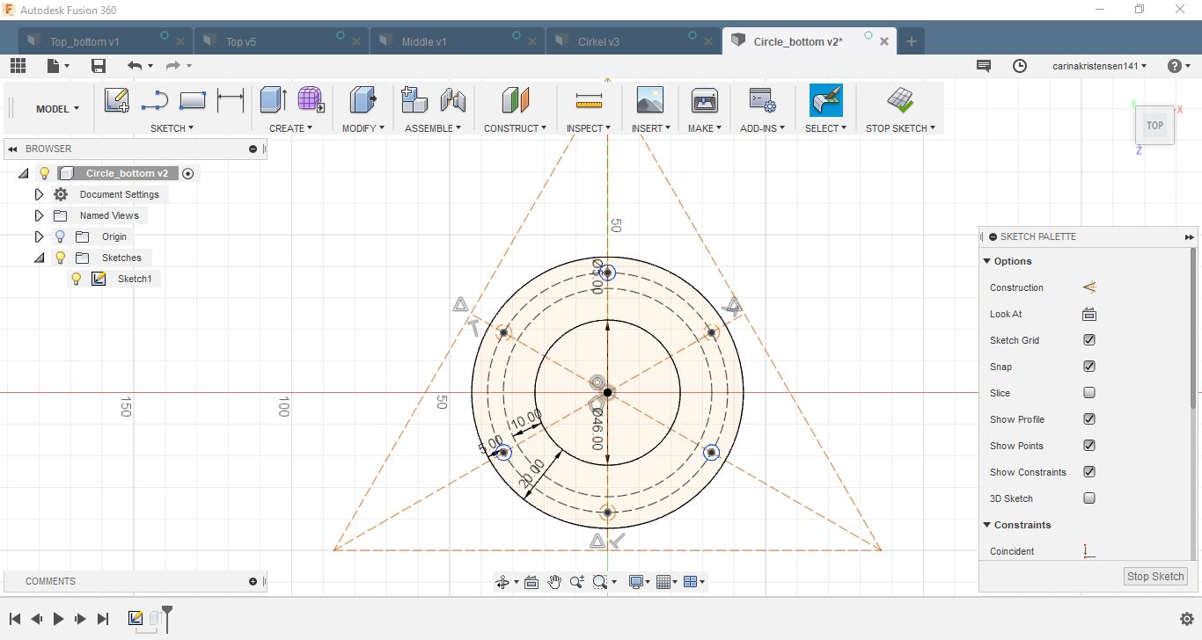This screenshot has height=640, width=1202.
Task: Open the comments speech bubble icon
Action: tap(984, 66)
